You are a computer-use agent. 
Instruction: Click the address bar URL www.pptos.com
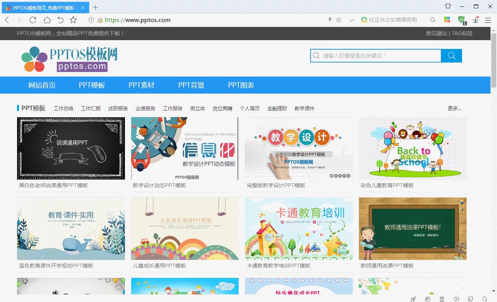137,20
